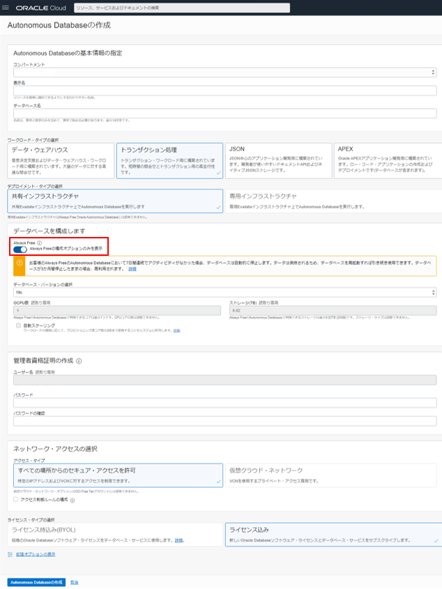The image size is (442, 589).
Task: Click the Always Free info icon
Action: coord(40,243)
